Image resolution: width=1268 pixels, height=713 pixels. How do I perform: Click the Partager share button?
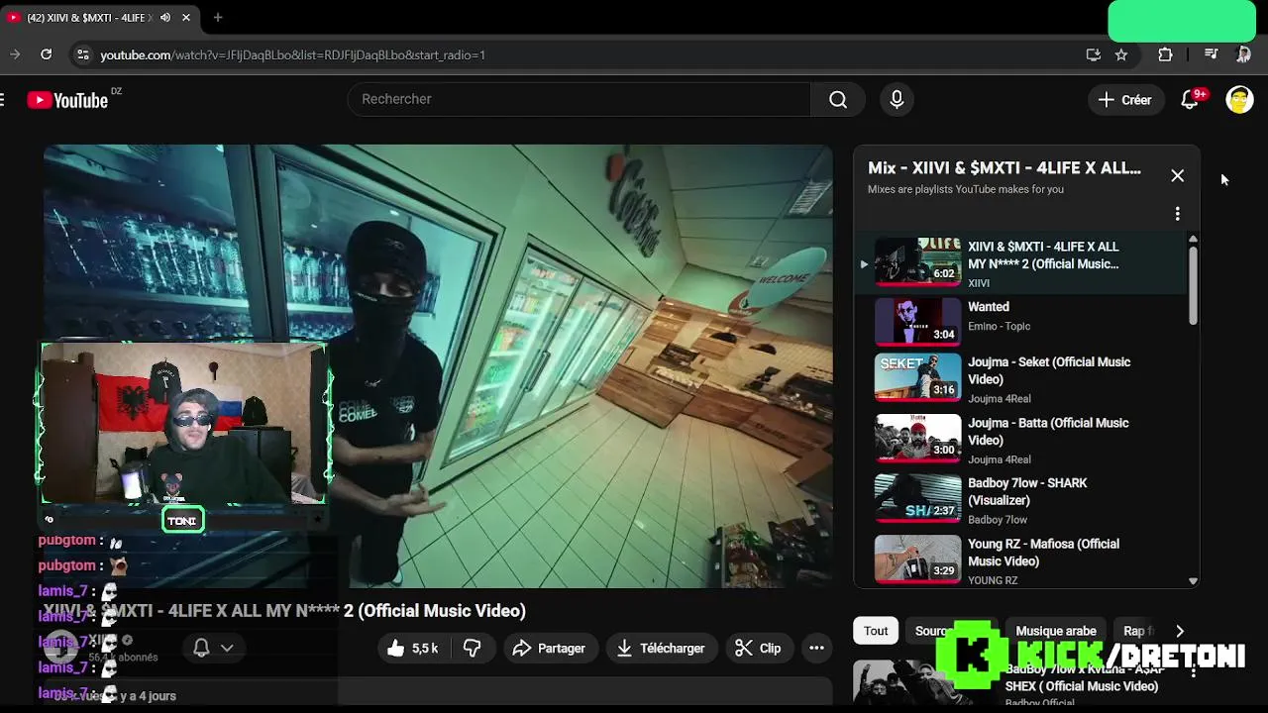point(550,648)
